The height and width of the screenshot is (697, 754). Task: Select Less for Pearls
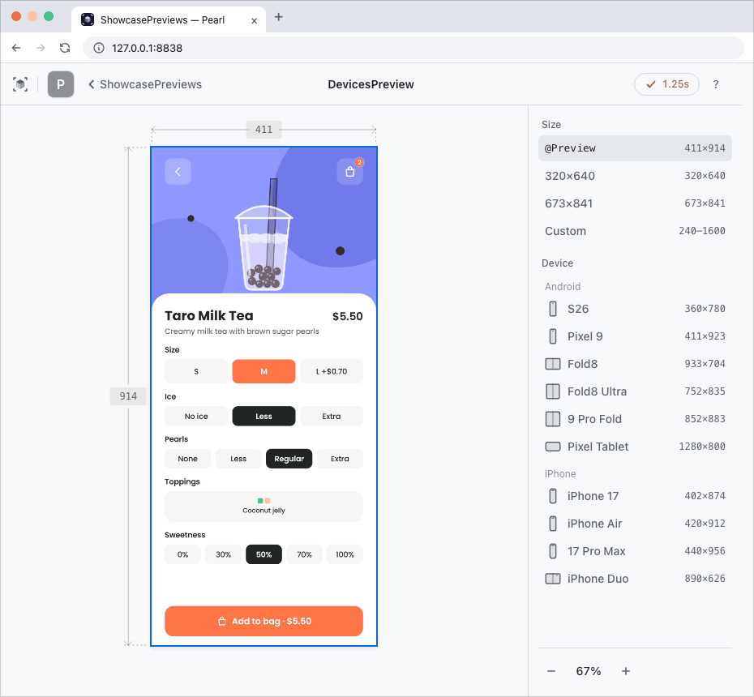238,459
